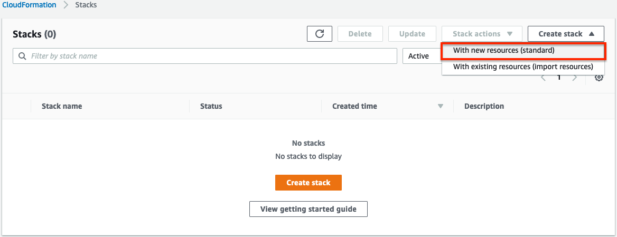
Task: Open View getting started guide
Action: (308, 209)
